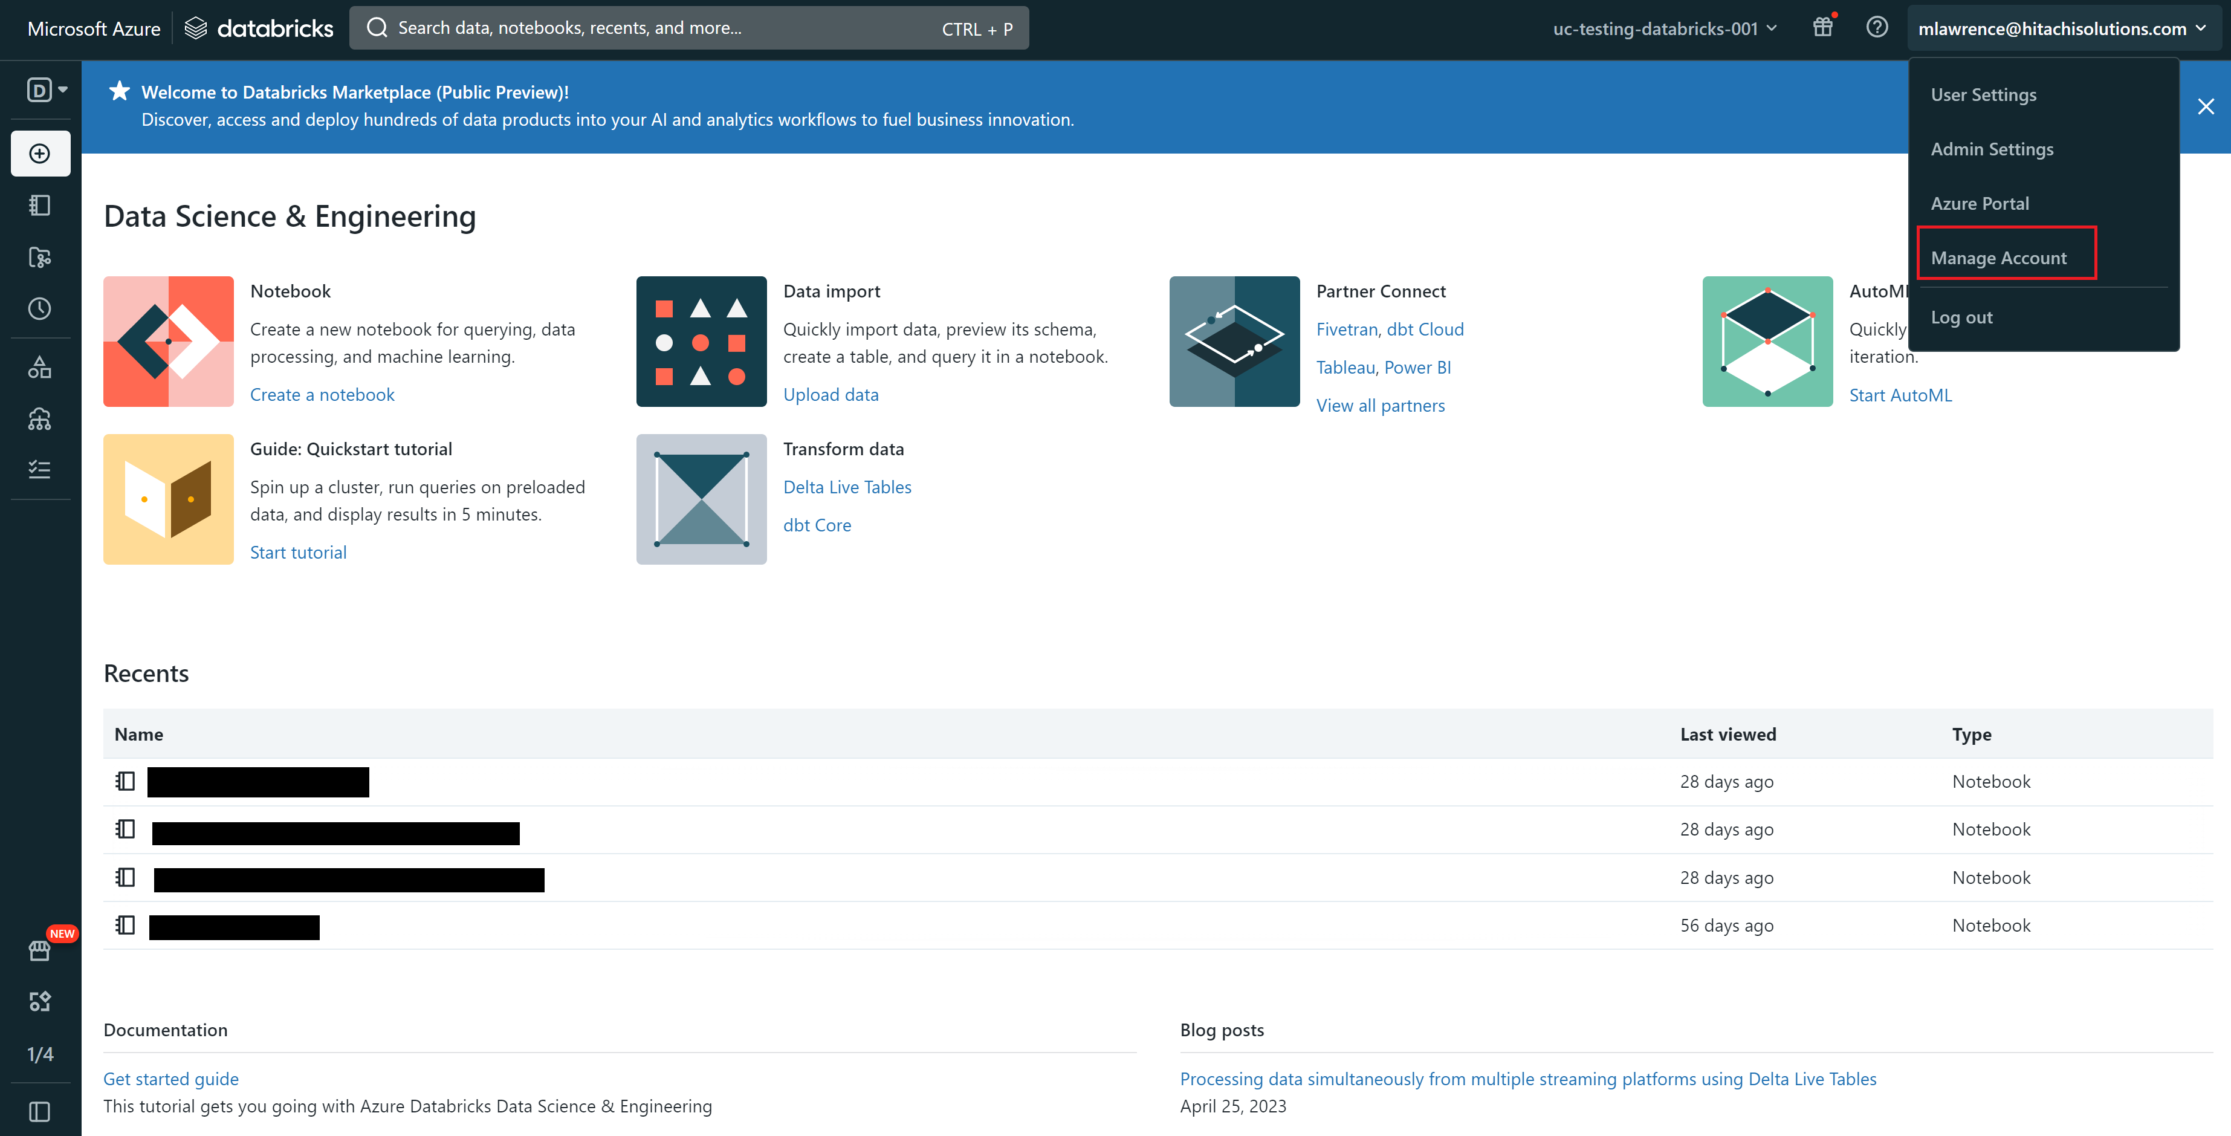Screen dimensions: 2231x1136
Task: Open the Partner Connect sidebar icon
Action: [40, 1002]
